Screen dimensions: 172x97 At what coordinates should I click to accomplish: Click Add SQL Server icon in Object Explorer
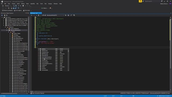point(5,15)
